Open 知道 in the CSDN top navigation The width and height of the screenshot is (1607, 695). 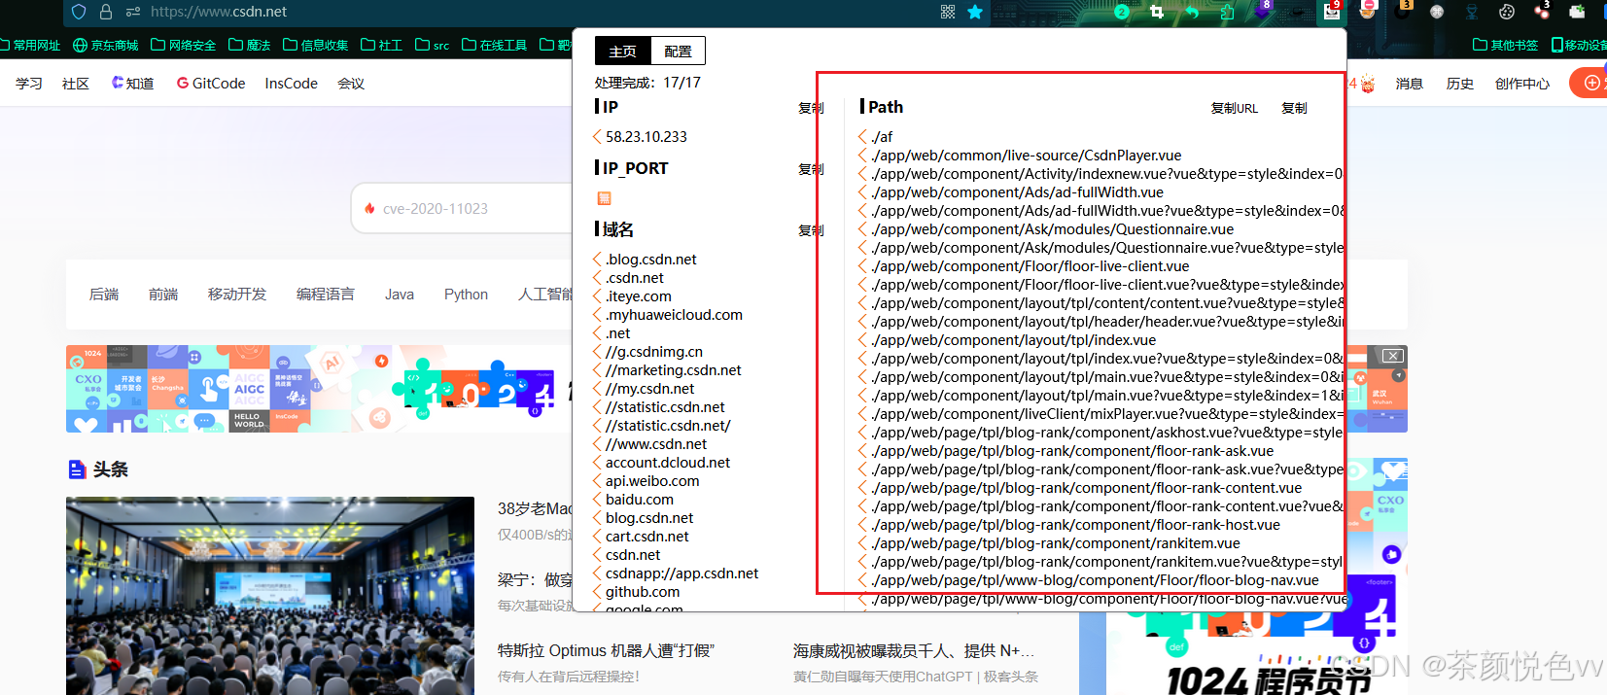click(133, 84)
